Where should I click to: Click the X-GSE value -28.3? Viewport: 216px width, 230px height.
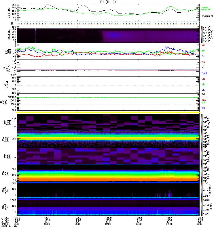[x=199, y=218]
